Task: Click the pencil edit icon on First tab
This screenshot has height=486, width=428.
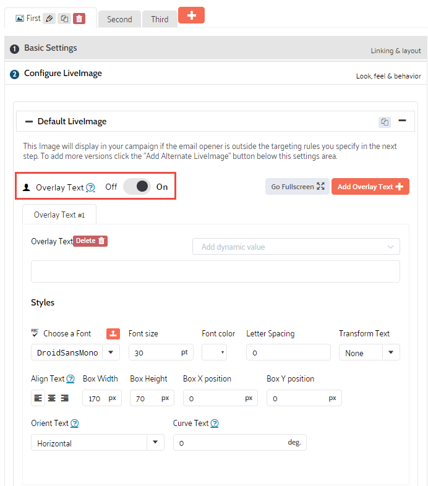Action: [49, 19]
